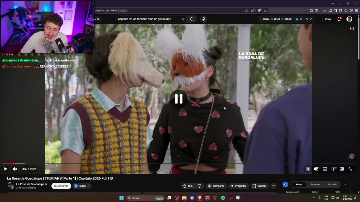Open more actions three-dot menu
Viewport: 360px width, 202px height.
[x=273, y=186]
